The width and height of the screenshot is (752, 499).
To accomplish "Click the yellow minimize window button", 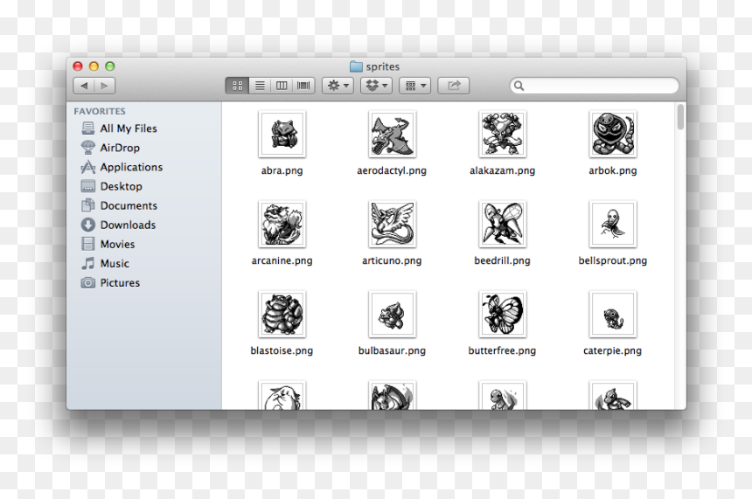I will [x=94, y=66].
